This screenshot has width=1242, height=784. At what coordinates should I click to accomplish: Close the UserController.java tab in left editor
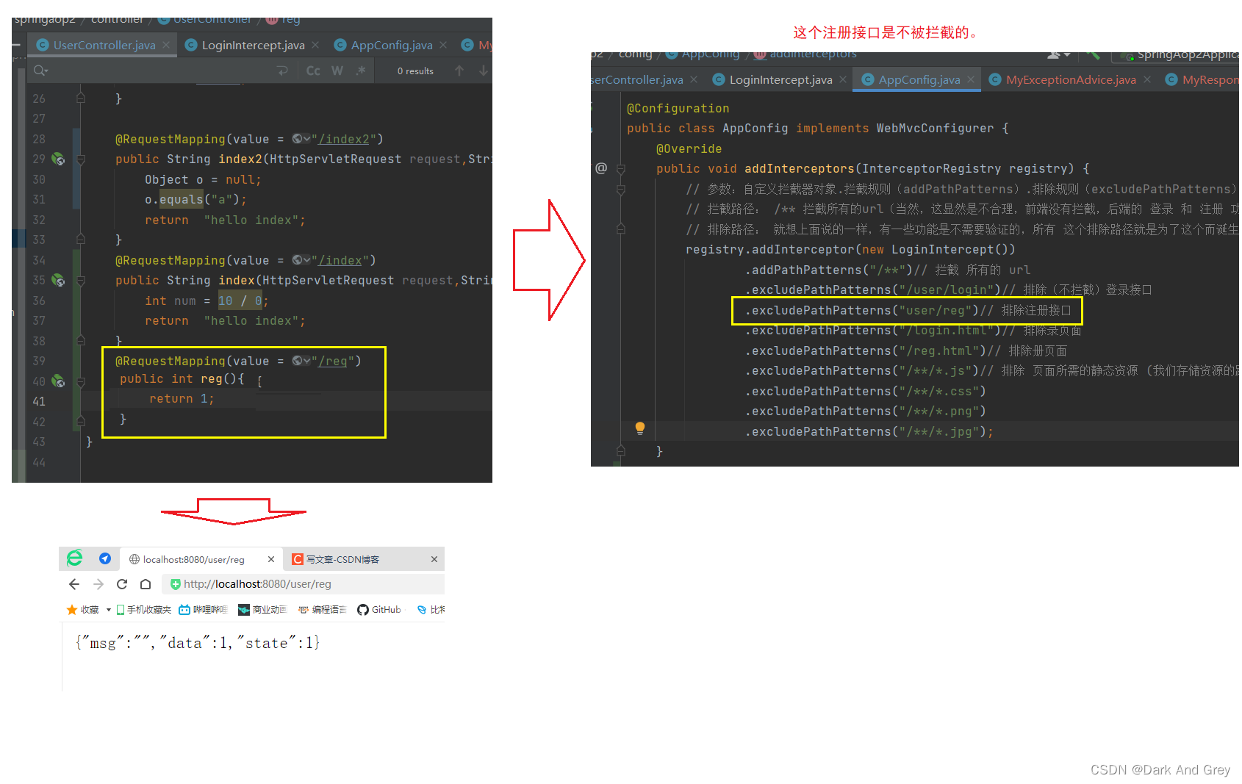[166, 45]
